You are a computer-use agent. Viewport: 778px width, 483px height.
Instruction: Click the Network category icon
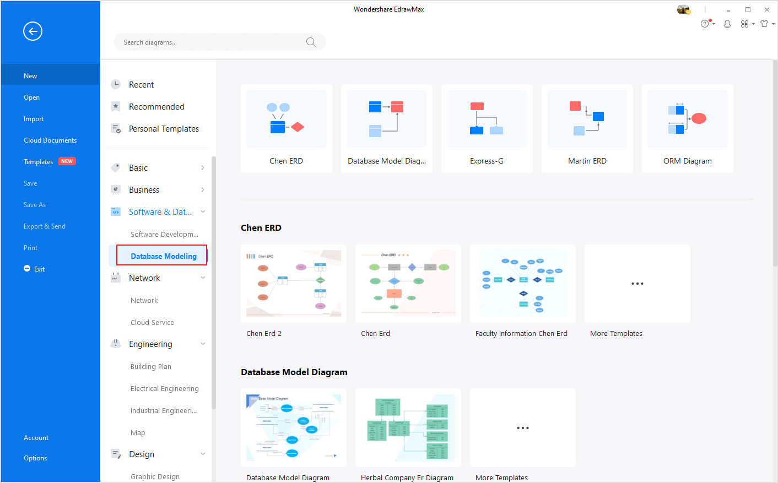[x=116, y=278]
